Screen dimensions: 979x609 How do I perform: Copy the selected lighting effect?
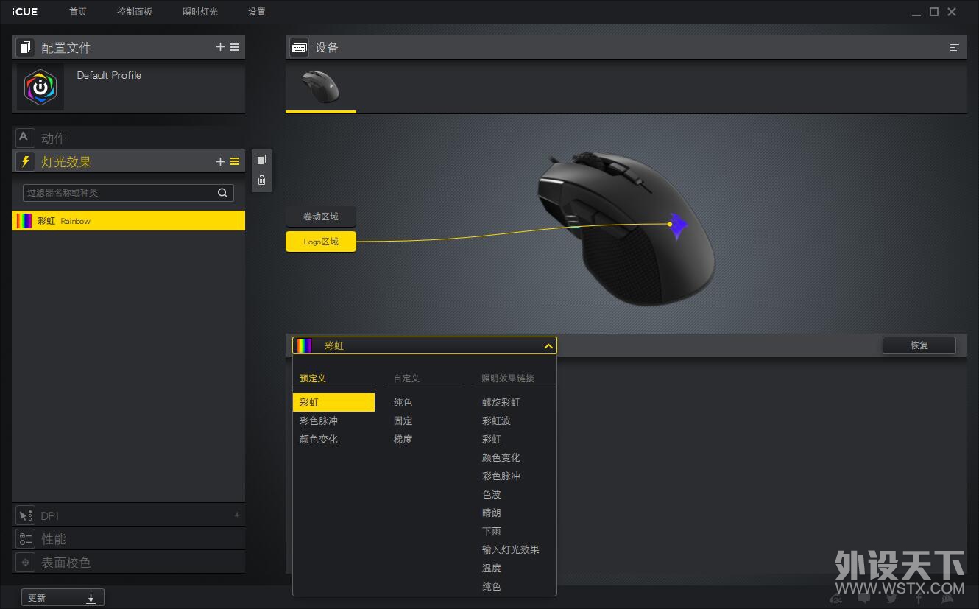coord(261,160)
